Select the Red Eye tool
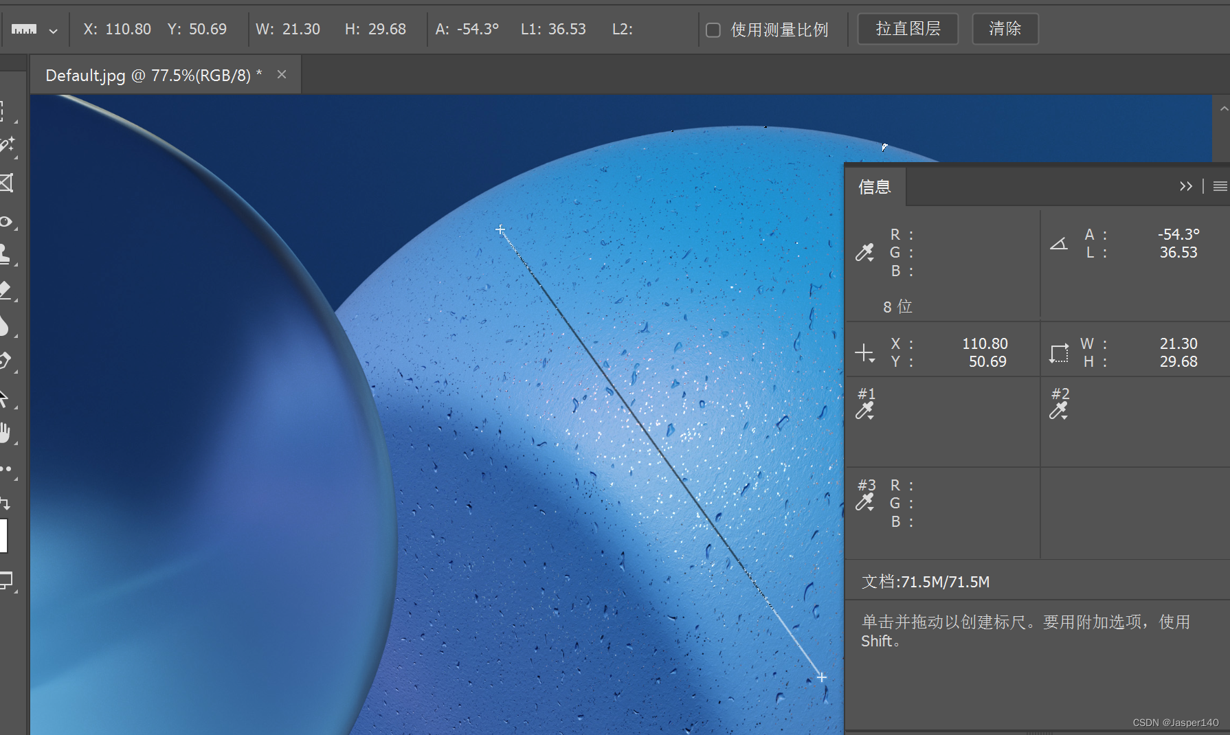The image size is (1230, 735). [7, 222]
